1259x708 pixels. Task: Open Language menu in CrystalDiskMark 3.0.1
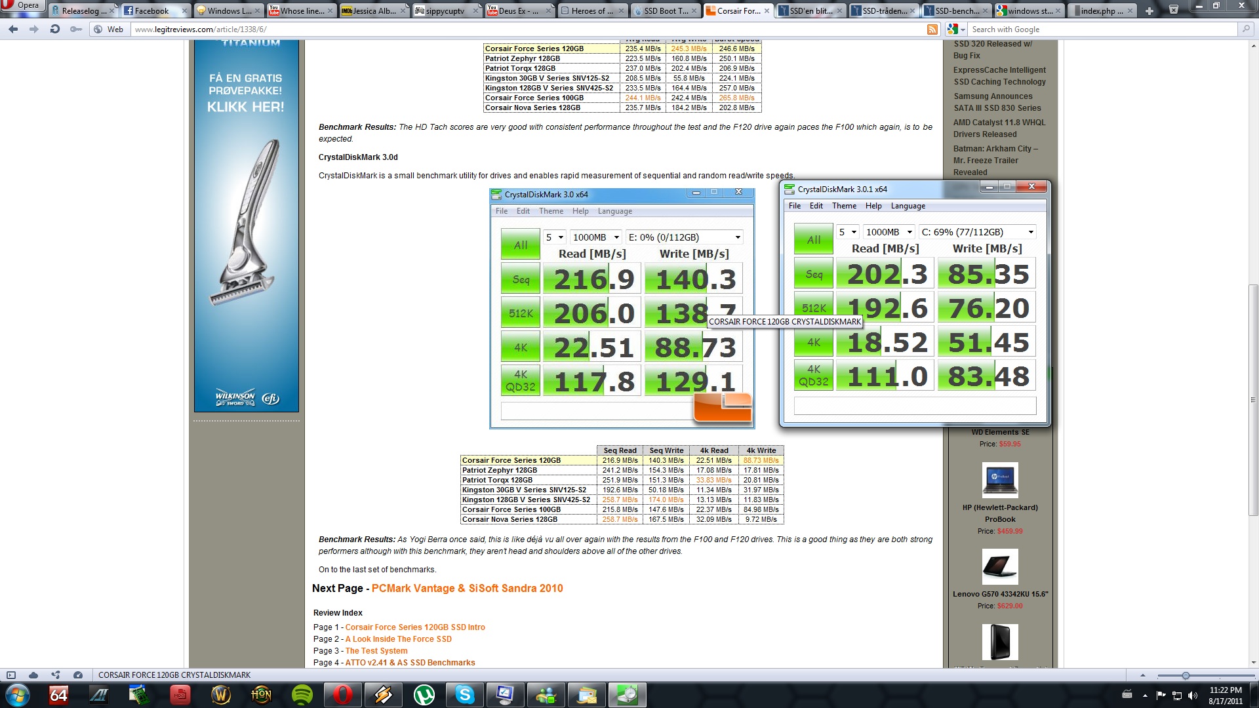click(x=908, y=206)
